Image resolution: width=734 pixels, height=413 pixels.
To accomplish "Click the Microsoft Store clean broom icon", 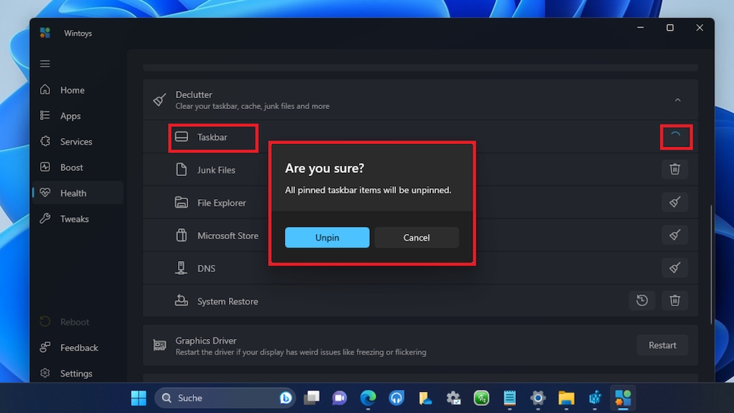I will 674,235.
